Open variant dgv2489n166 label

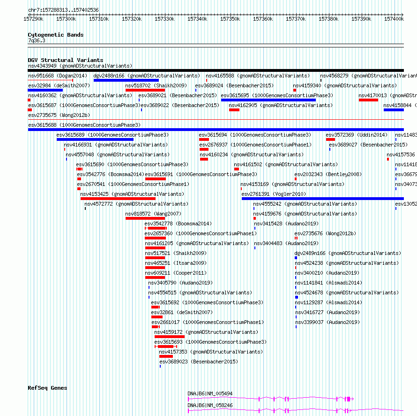tap(348, 253)
